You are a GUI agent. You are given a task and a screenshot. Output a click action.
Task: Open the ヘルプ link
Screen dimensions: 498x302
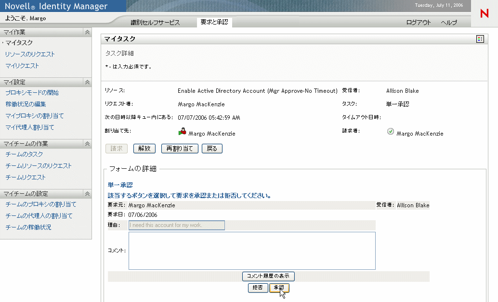tap(449, 23)
